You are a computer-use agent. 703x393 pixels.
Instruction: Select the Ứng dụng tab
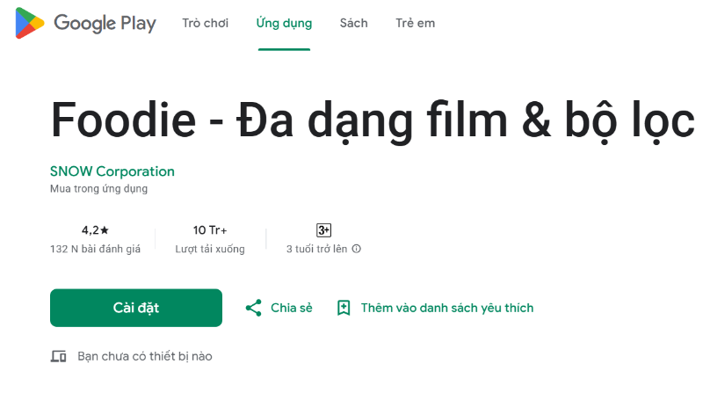coord(284,23)
